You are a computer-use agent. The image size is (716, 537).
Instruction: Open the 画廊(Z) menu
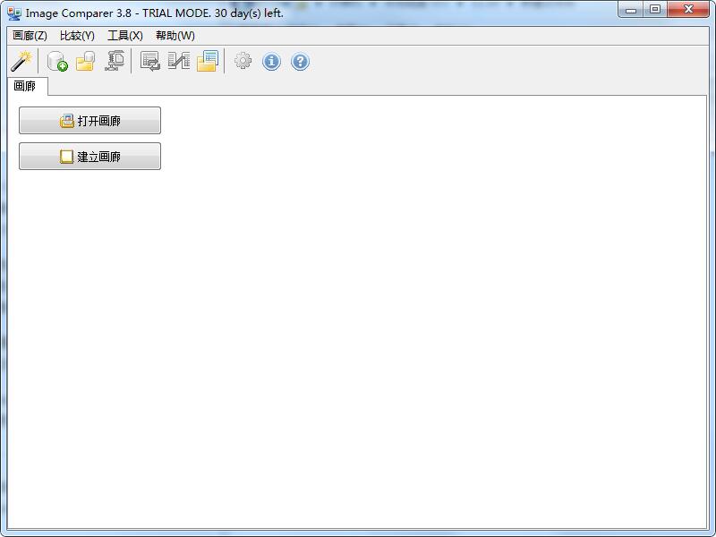(29, 36)
